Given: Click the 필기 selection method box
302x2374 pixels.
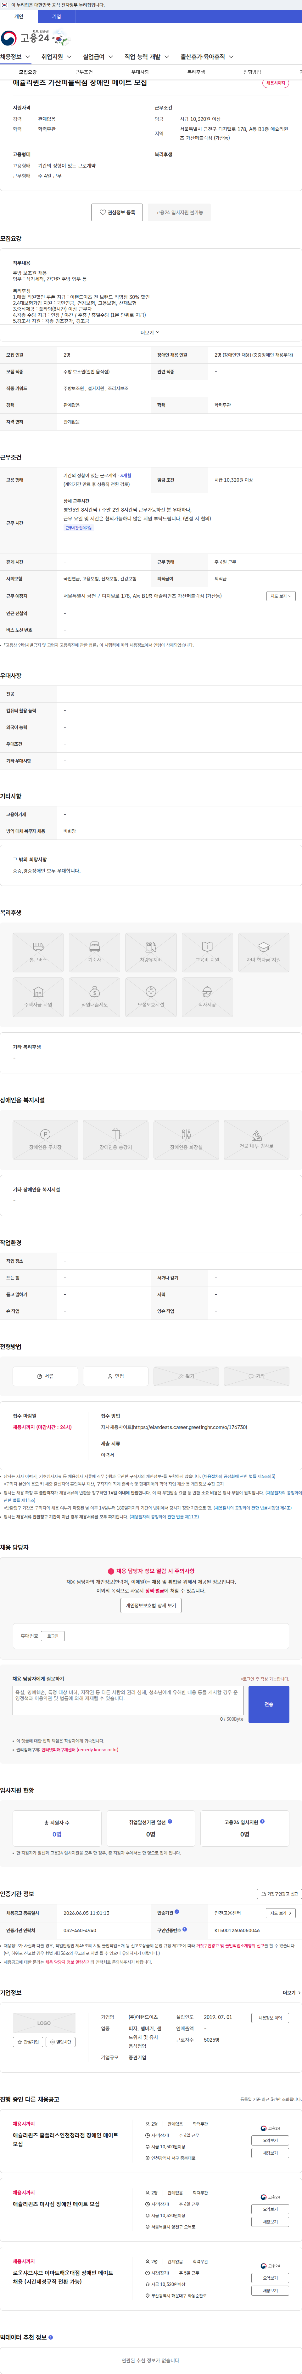Looking at the screenshot, I should coord(186,1376).
